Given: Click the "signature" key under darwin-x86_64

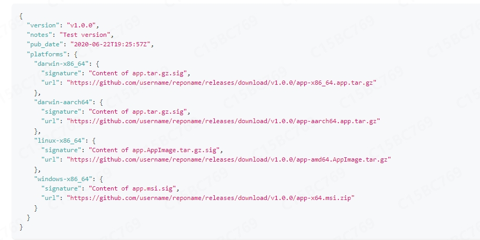Looking at the screenshot, I should 63,73.
